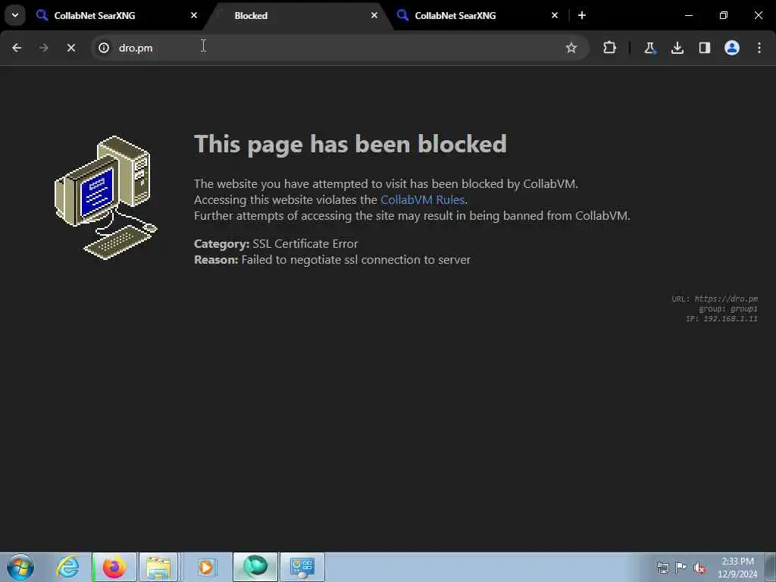Open the Extensions puzzle icon
This screenshot has height=582, width=776.
point(610,48)
